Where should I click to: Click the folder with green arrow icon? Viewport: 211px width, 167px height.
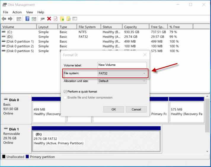[x=62, y=19]
